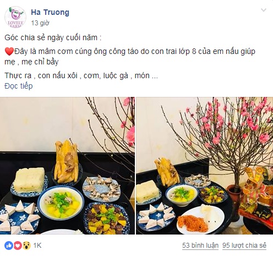The height and width of the screenshot is (256, 273).
Task: View the 1K reactions count
Action: pyautogui.click(x=37, y=246)
